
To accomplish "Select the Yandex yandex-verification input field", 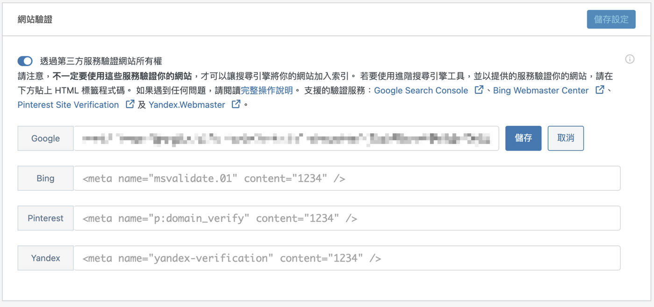I will coord(347,258).
